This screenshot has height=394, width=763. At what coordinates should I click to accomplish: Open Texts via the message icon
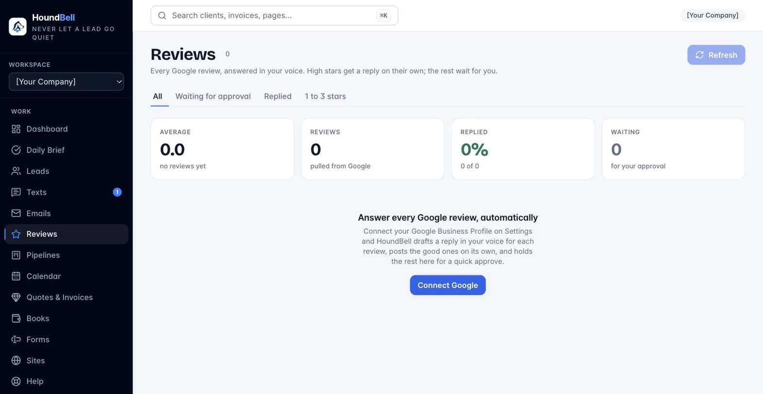tap(16, 192)
